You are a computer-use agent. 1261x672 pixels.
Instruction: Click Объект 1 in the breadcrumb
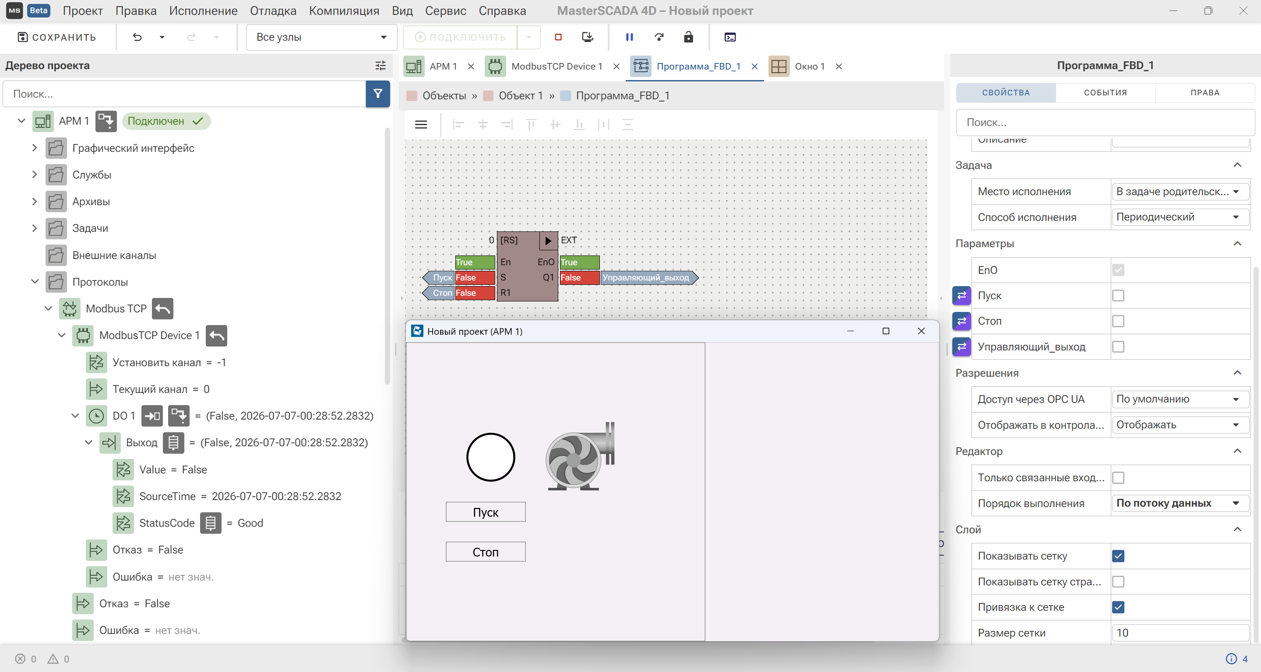520,96
